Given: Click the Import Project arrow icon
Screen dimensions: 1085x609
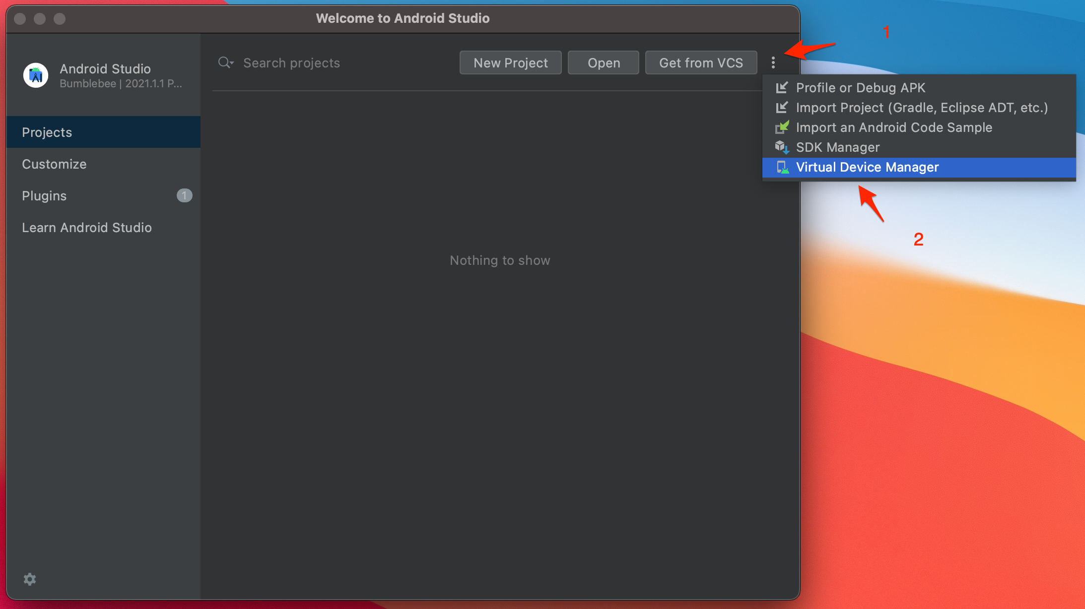Looking at the screenshot, I should [782, 108].
